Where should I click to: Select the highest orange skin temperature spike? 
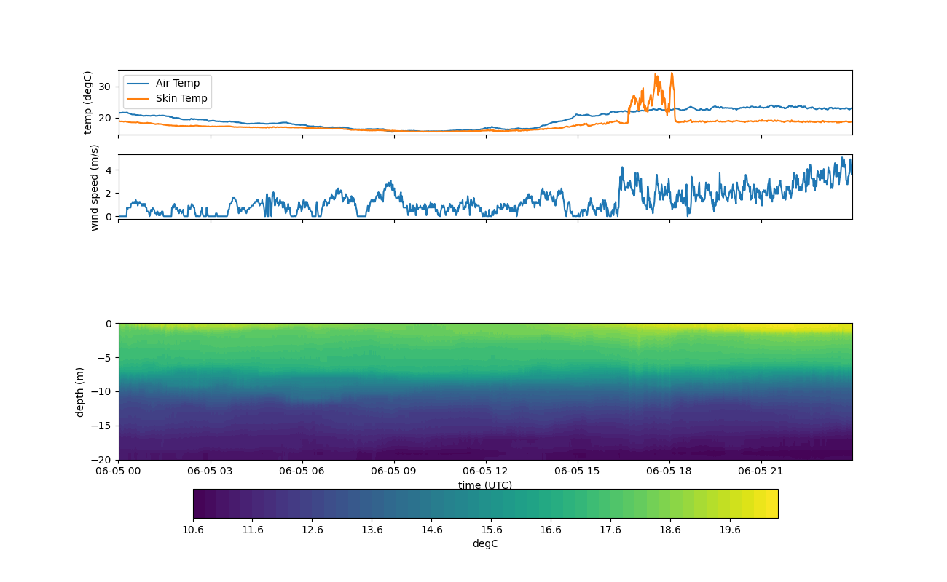point(672,73)
